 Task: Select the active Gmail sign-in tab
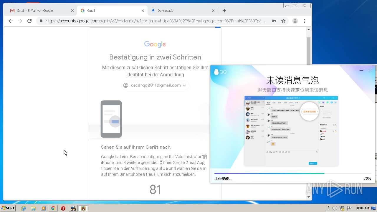click(x=112, y=11)
